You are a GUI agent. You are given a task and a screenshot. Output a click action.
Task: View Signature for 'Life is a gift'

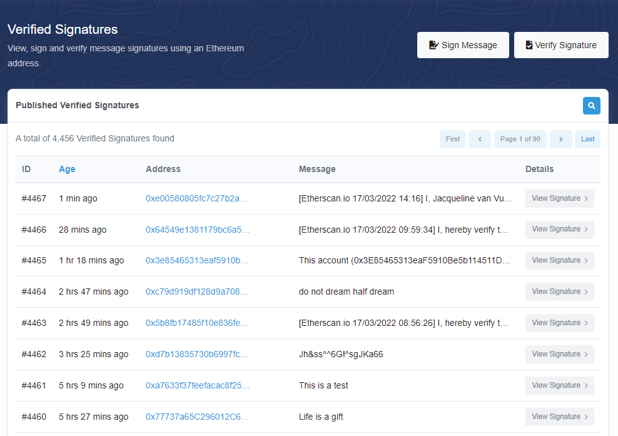click(559, 417)
